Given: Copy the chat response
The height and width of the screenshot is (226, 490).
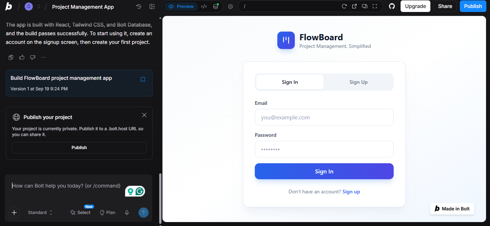Looking at the screenshot, I should click(11, 57).
